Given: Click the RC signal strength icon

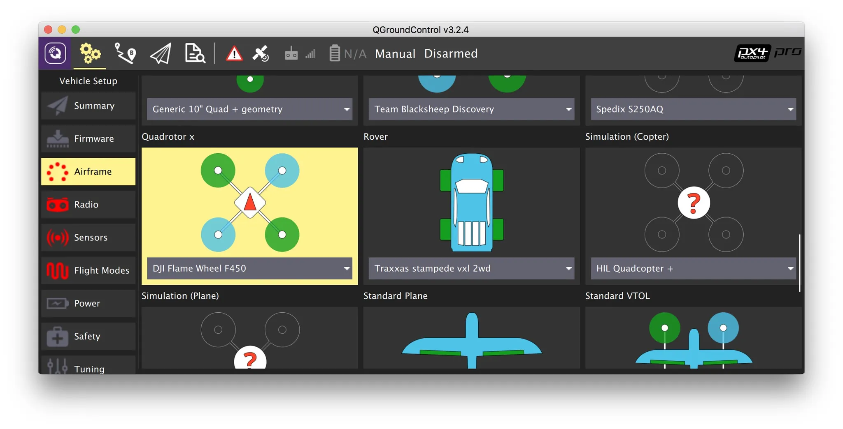Looking at the screenshot, I should tap(300, 53).
